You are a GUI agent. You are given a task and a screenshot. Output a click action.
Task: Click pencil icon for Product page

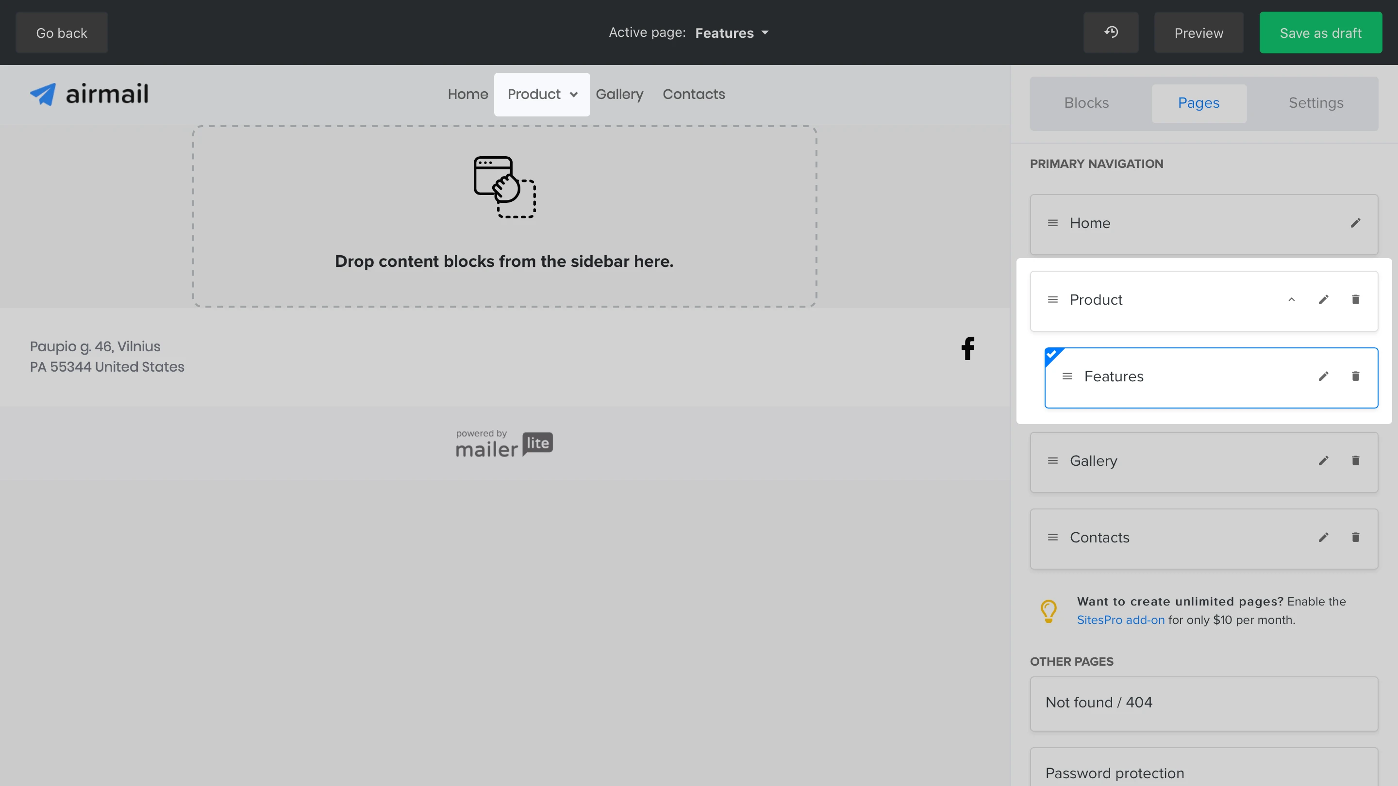[1323, 299]
